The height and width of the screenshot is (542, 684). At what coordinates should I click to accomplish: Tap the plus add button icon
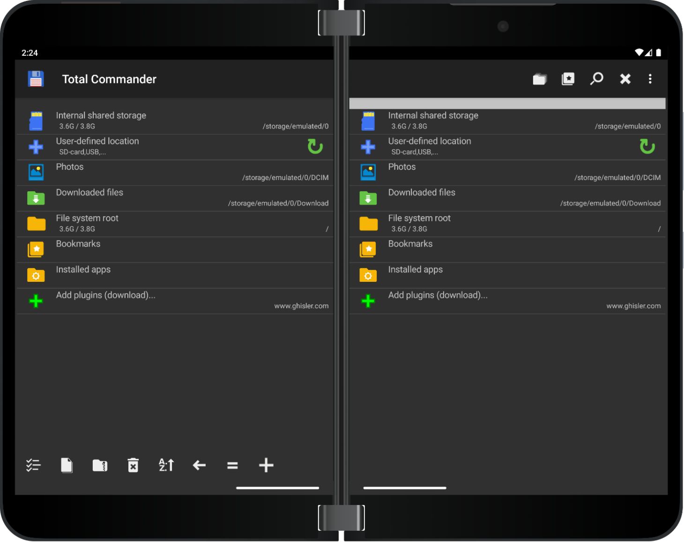[x=266, y=465]
